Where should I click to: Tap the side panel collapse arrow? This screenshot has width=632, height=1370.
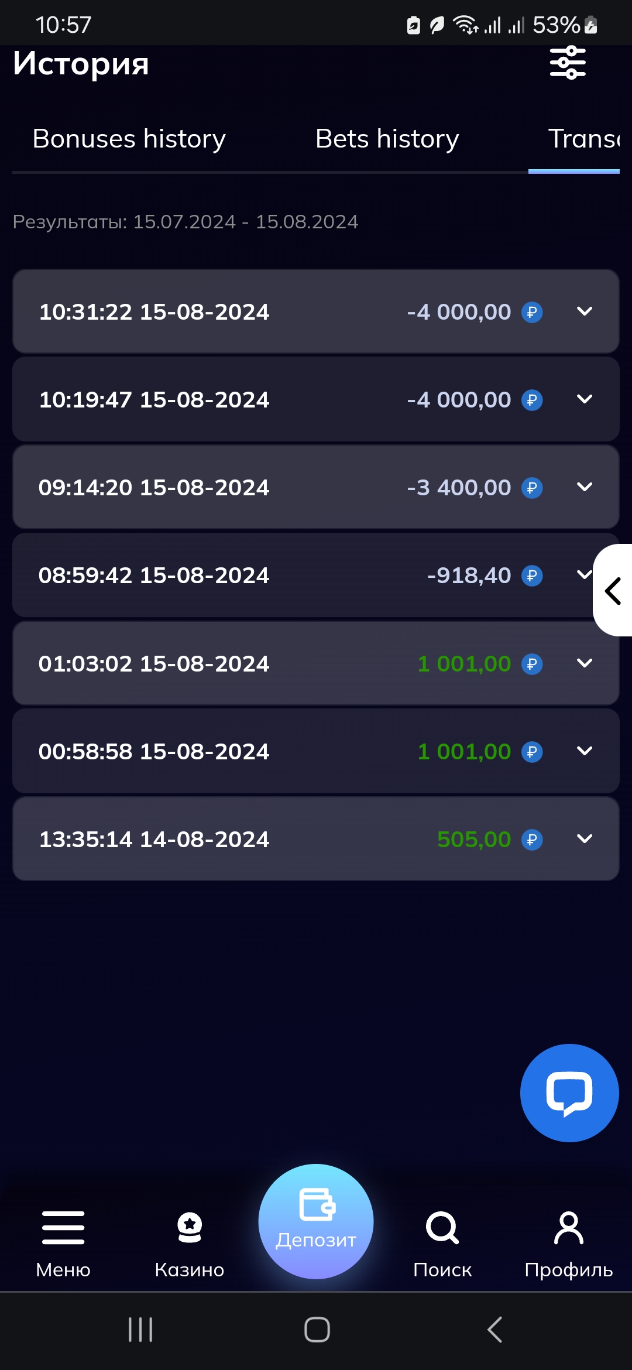tap(613, 590)
